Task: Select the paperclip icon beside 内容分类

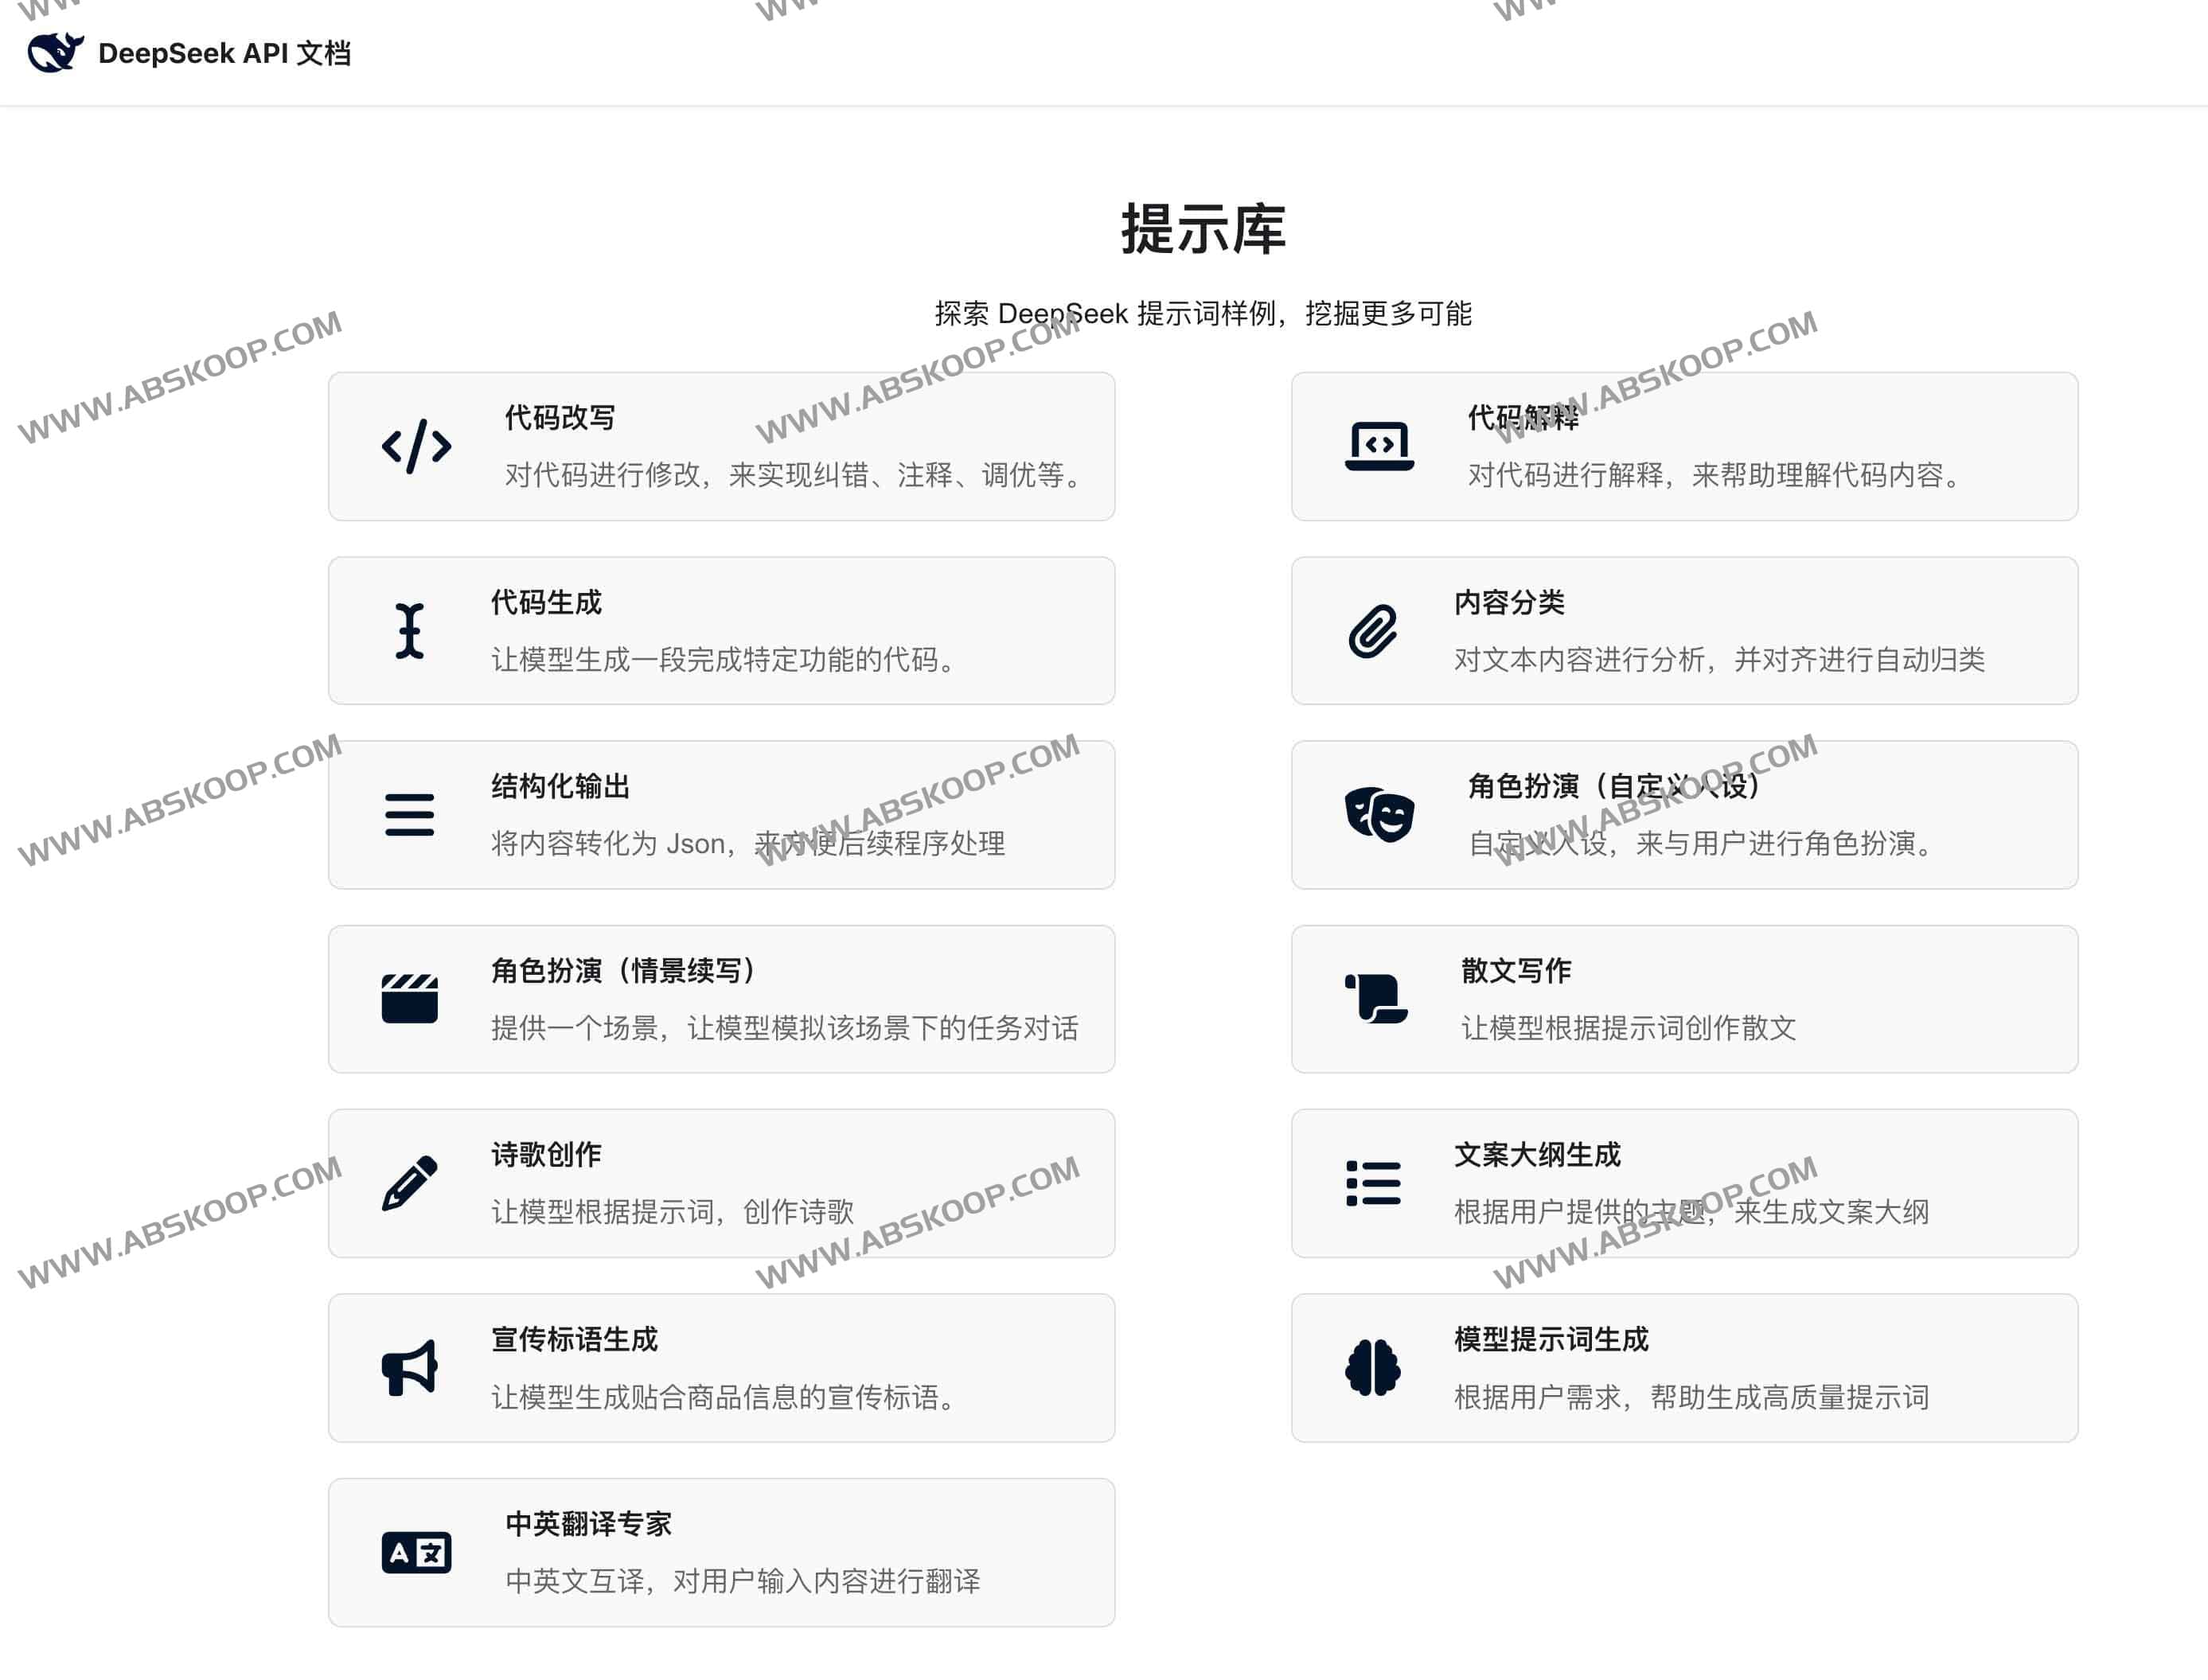Action: point(1372,629)
